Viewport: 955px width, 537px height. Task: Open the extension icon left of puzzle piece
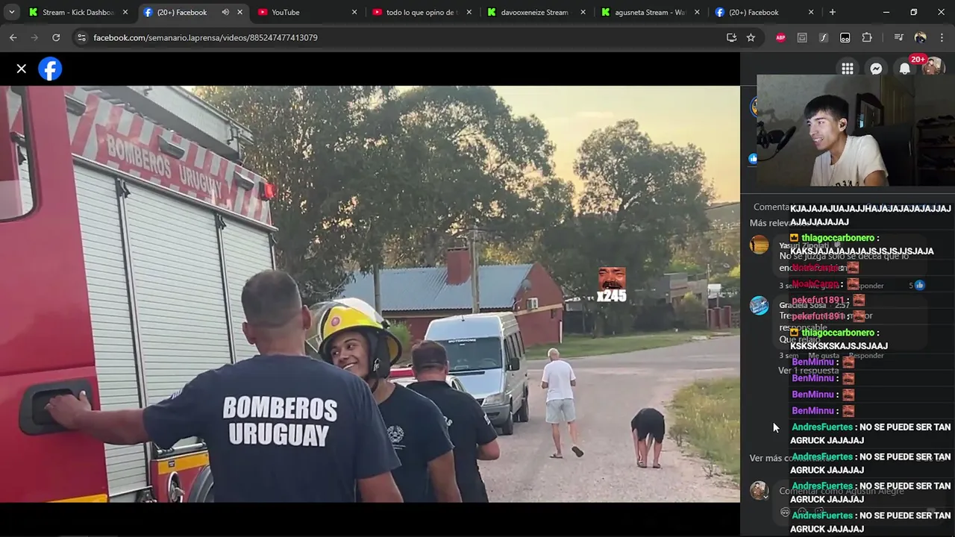coord(845,37)
